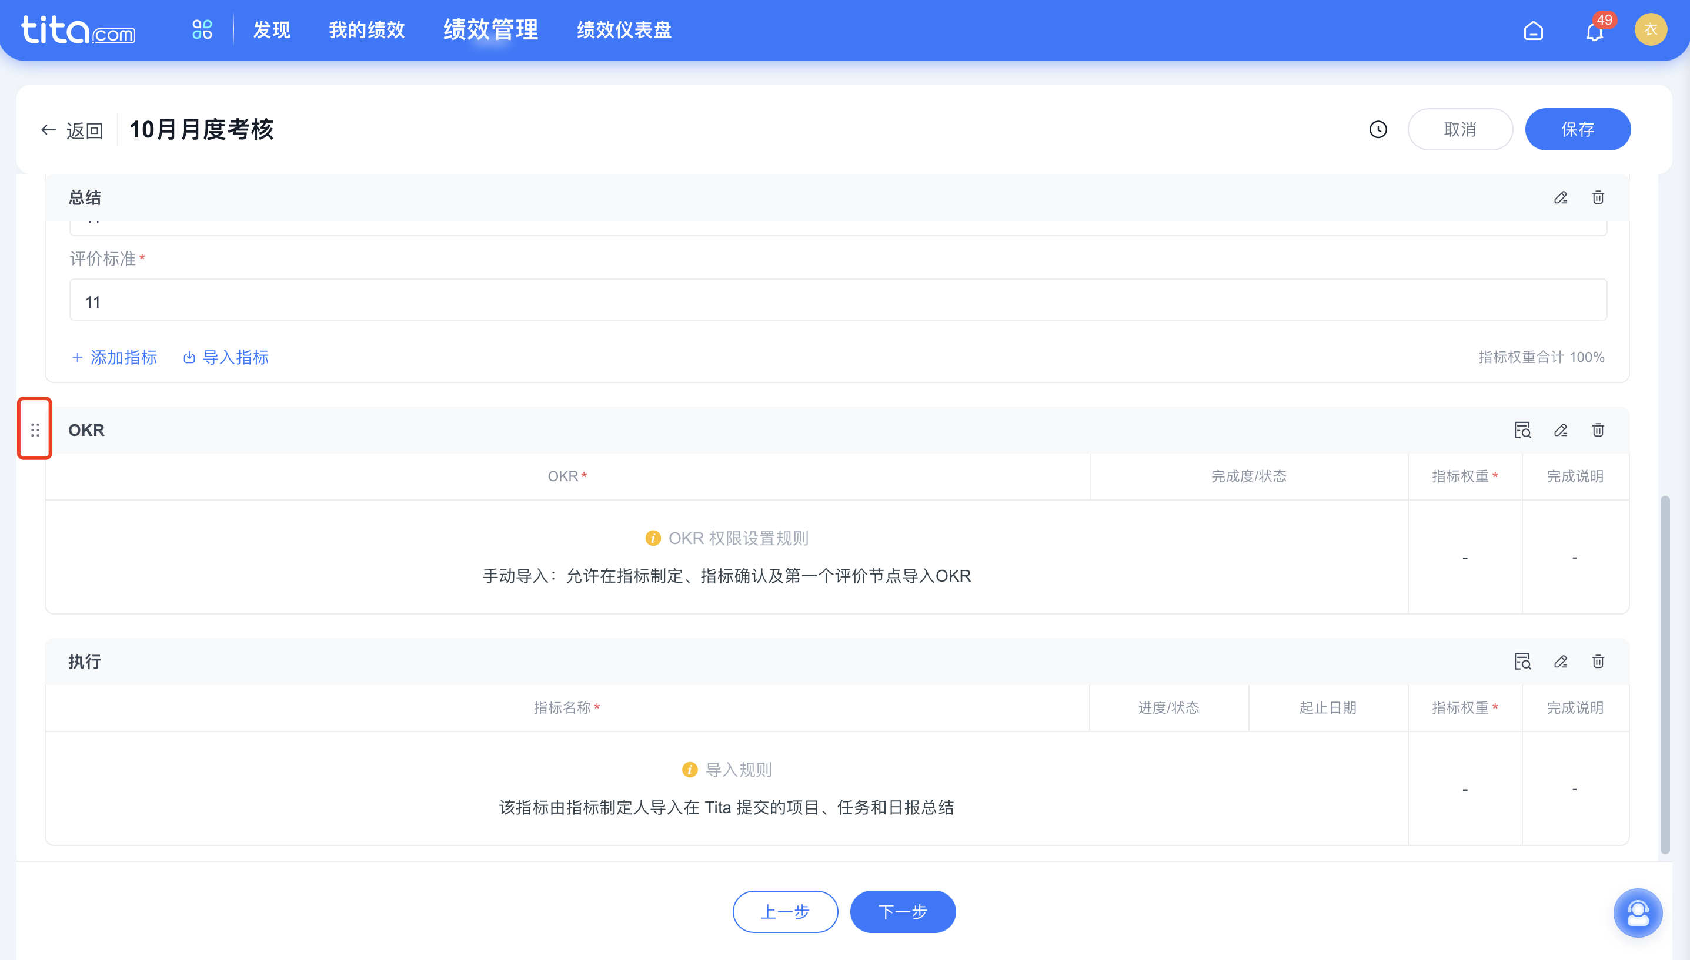Click the 返回 back link
The width and height of the screenshot is (1690, 960).
72,130
